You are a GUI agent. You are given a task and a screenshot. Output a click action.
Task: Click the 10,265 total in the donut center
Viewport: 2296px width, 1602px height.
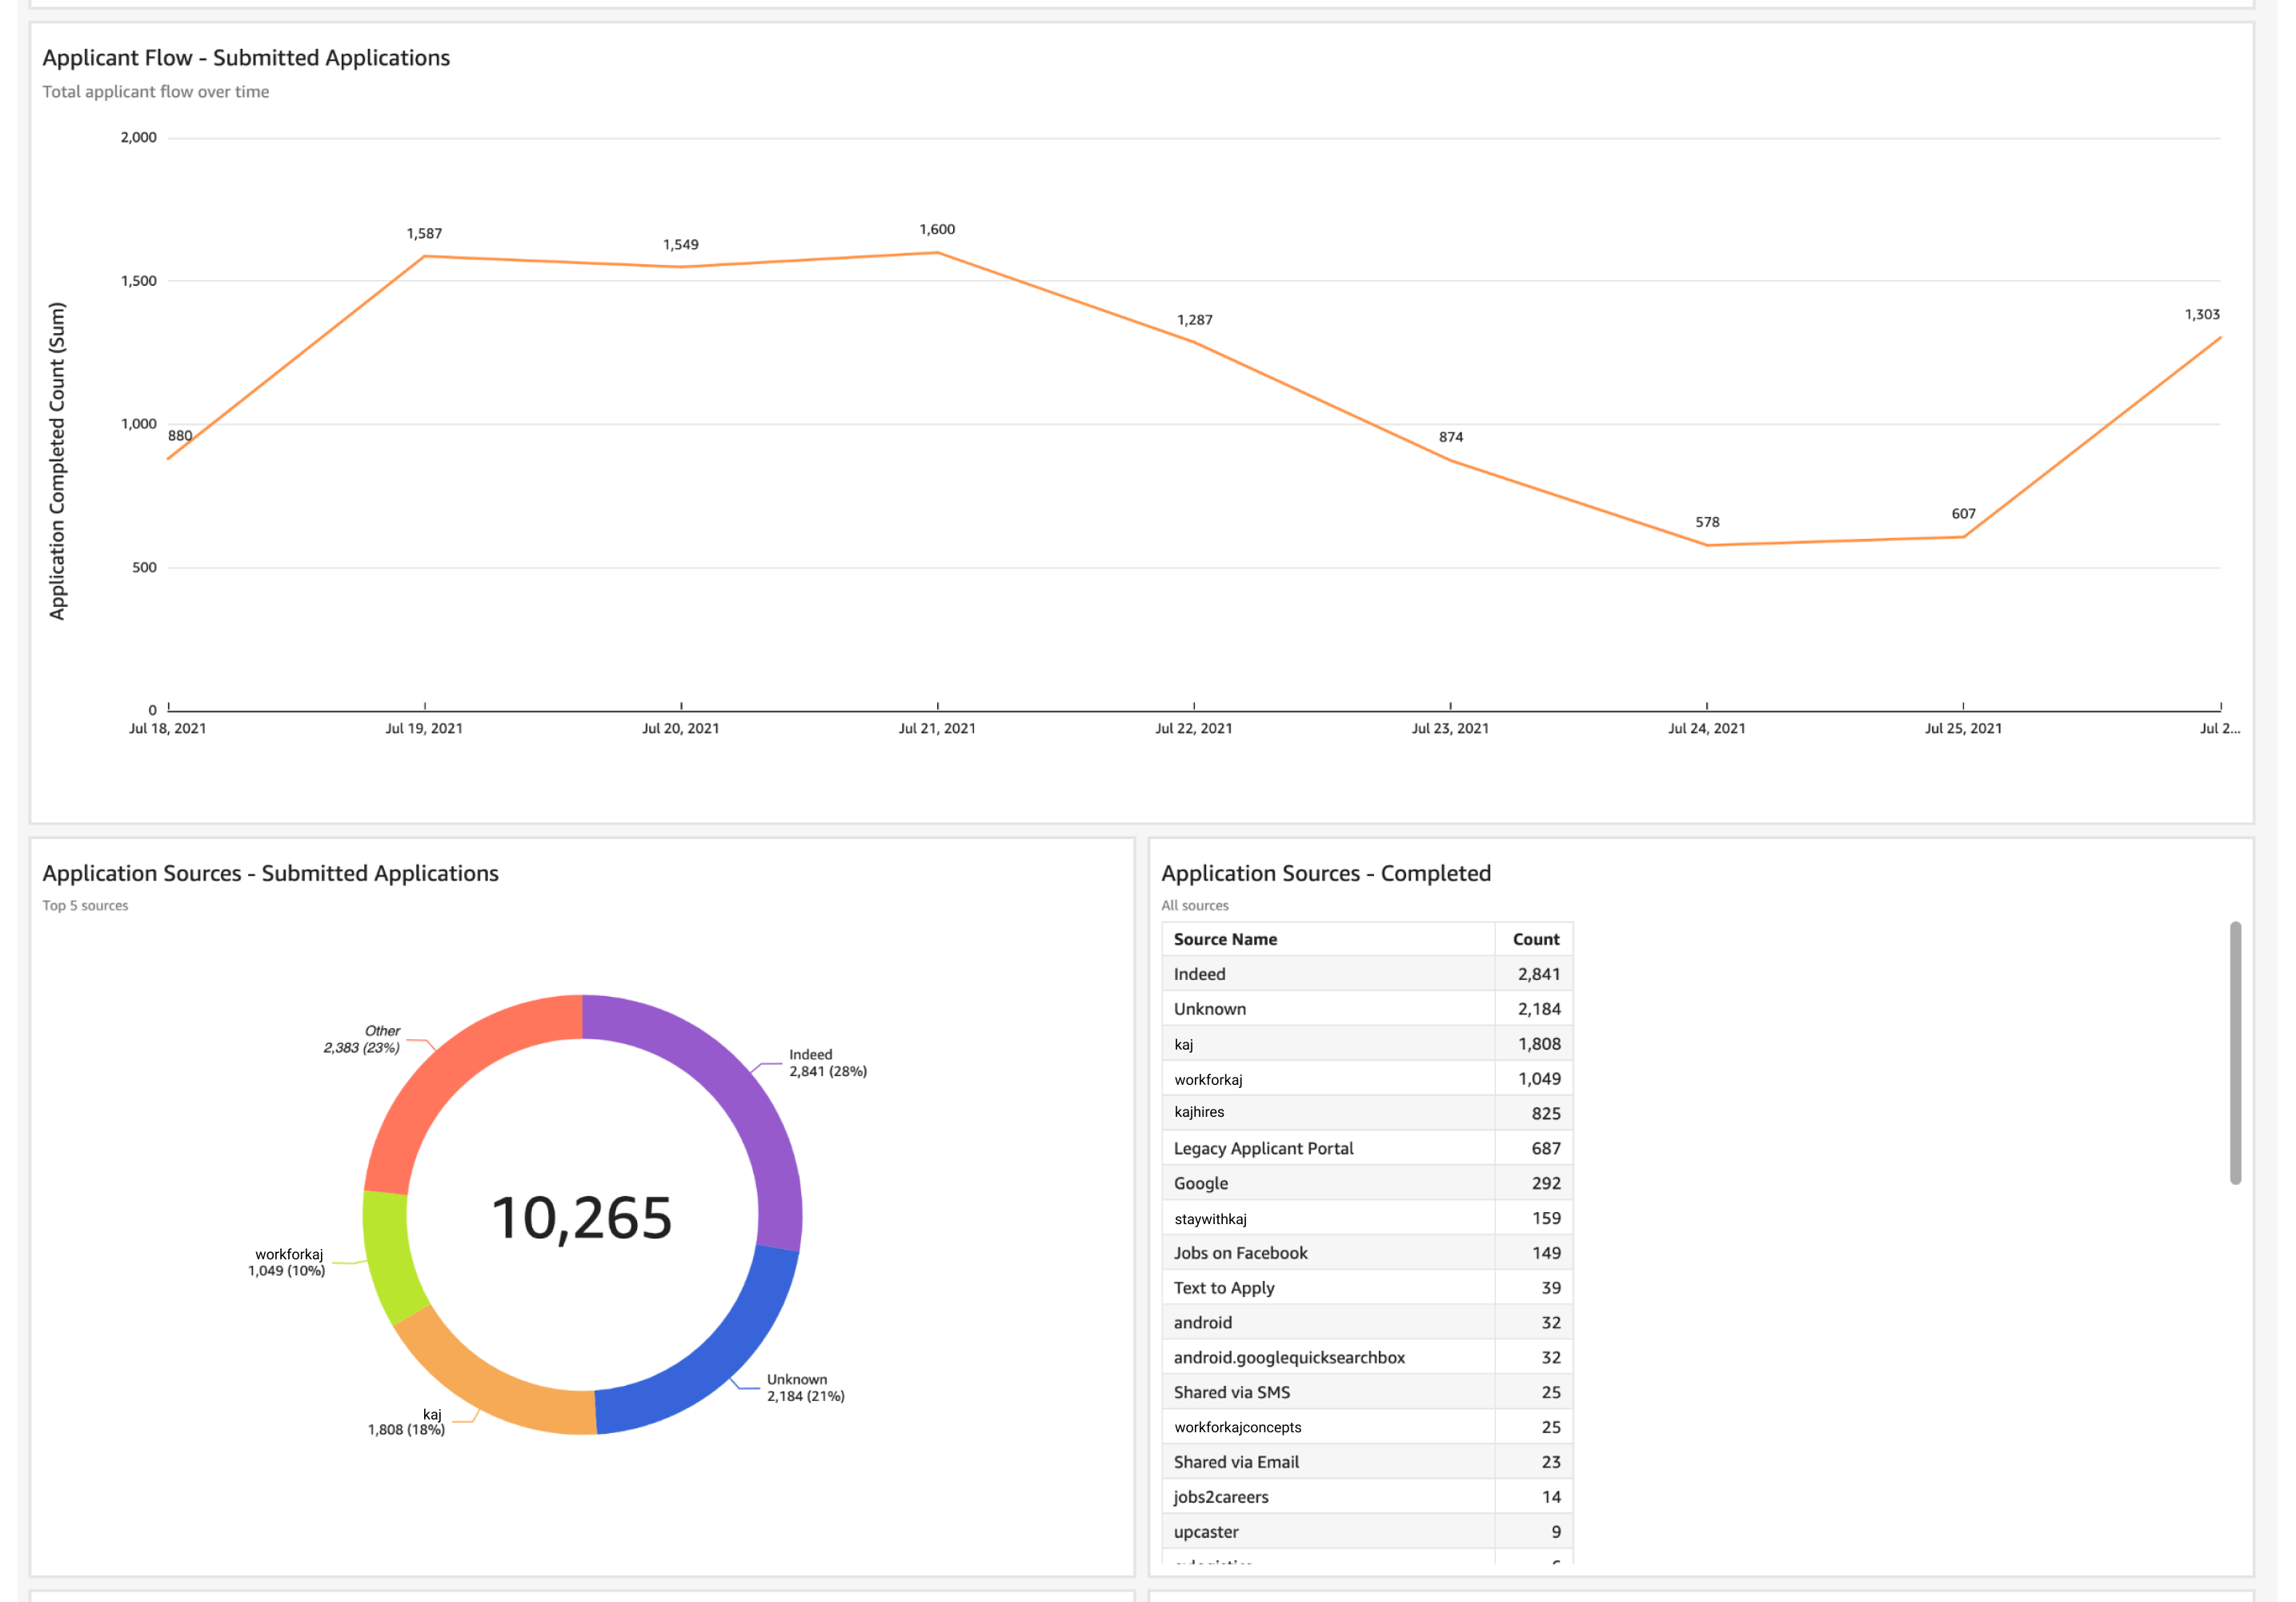point(582,1218)
